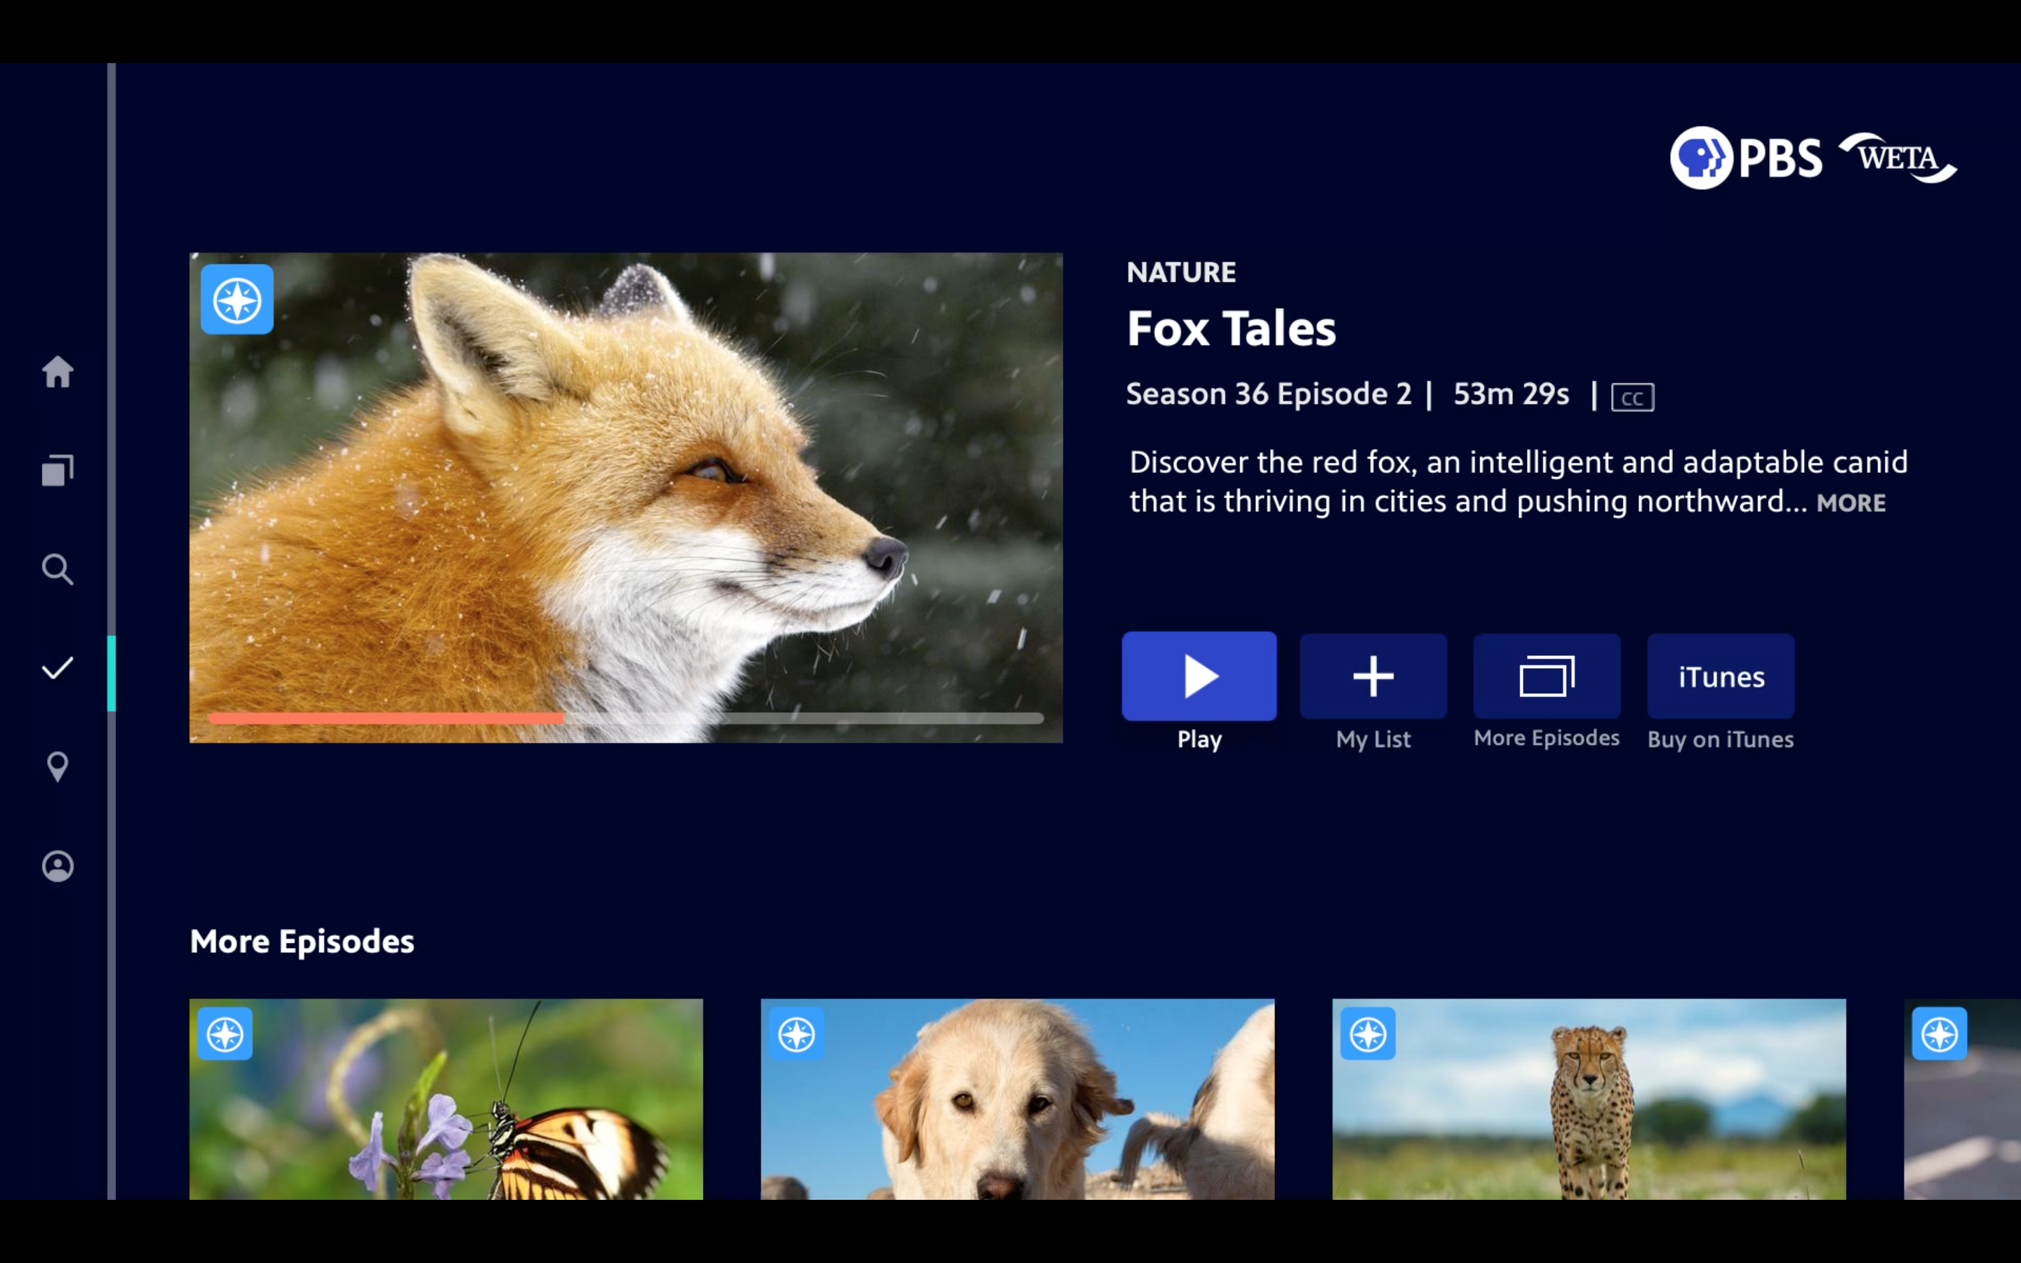This screenshot has width=2021, height=1263.
Task: Open the Shows library sidebar icon
Action: coord(58,470)
